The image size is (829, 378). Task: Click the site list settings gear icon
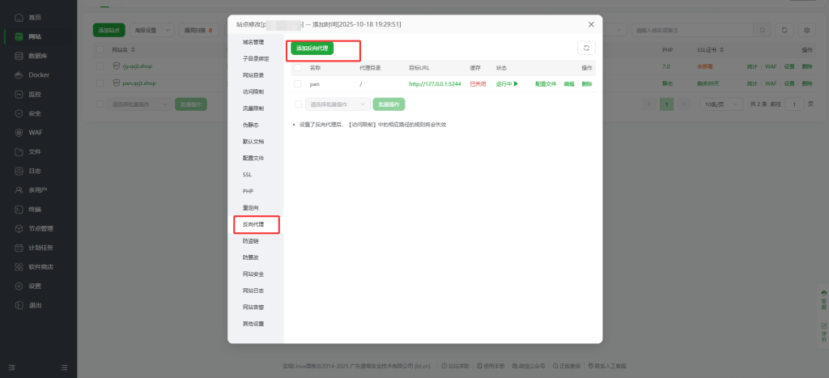(x=806, y=30)
